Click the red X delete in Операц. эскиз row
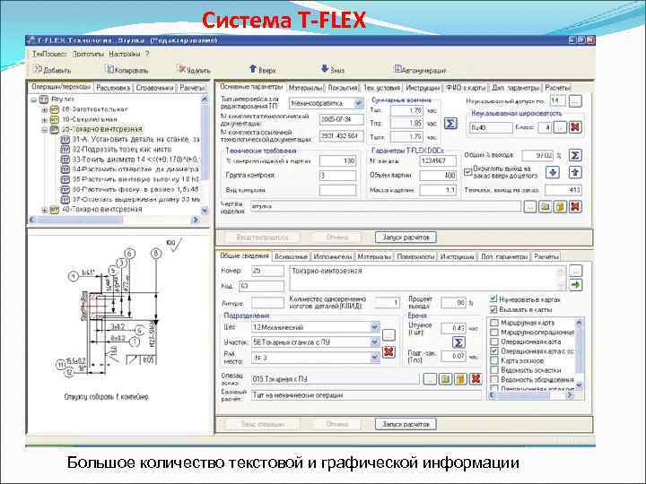Screen dimensions: 646x484 click(475, 378)
